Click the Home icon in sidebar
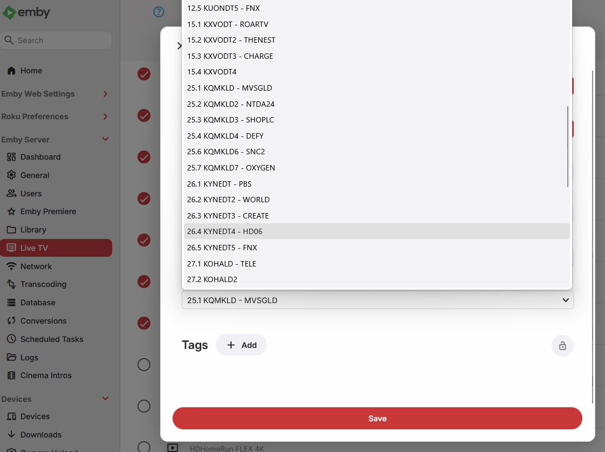This screenshot has height=452, width=605. pyautogui.click(x=11, y=71)
